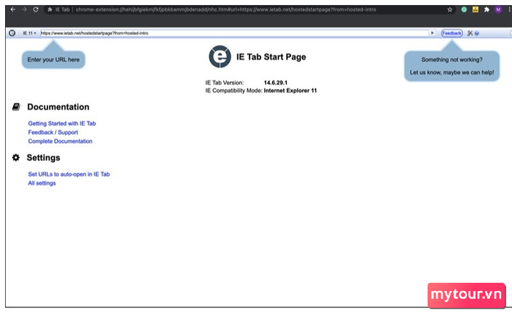Click the Something not working? bubble
This screenshot has height=316, width=512.
[x=452, y=66]
